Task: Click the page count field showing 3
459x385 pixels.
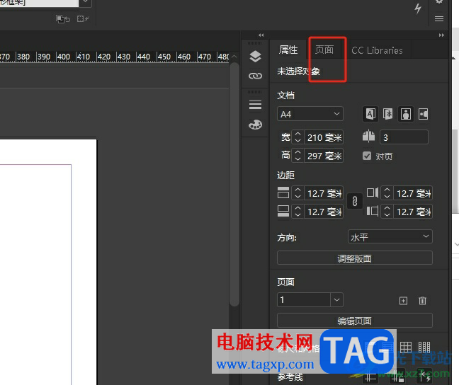Action: click(404, 137)
